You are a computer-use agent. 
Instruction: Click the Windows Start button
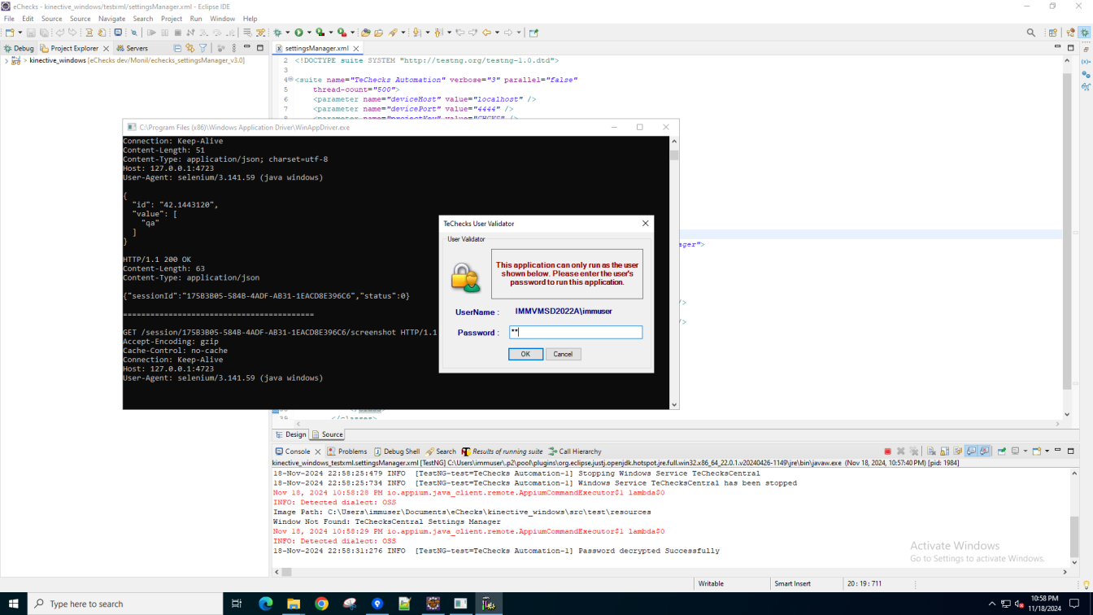[13, 604]
